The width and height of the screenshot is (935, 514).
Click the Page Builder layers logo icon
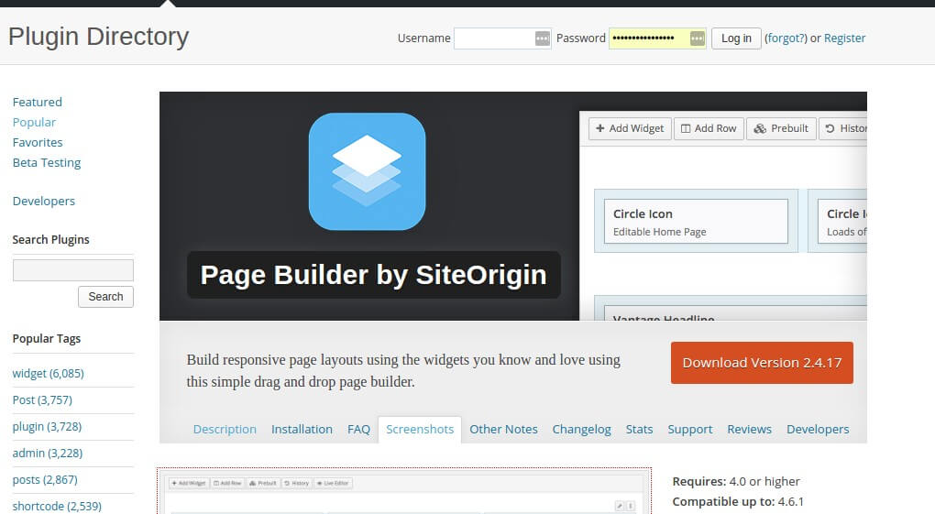tap(368, 171)
